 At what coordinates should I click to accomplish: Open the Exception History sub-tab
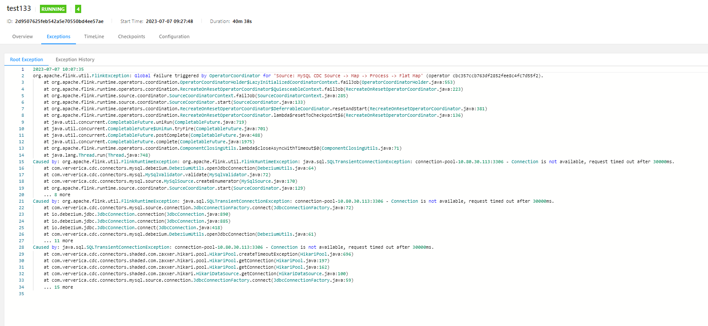pyautogui.click(x=75, y=59)
